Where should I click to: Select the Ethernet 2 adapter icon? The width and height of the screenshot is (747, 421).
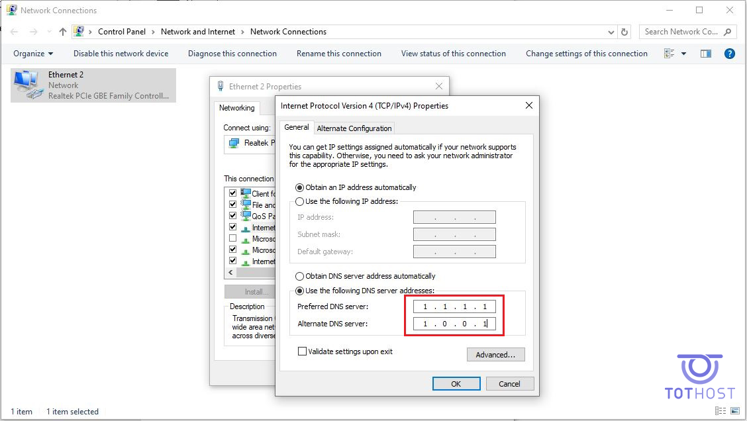click(26, 85)
